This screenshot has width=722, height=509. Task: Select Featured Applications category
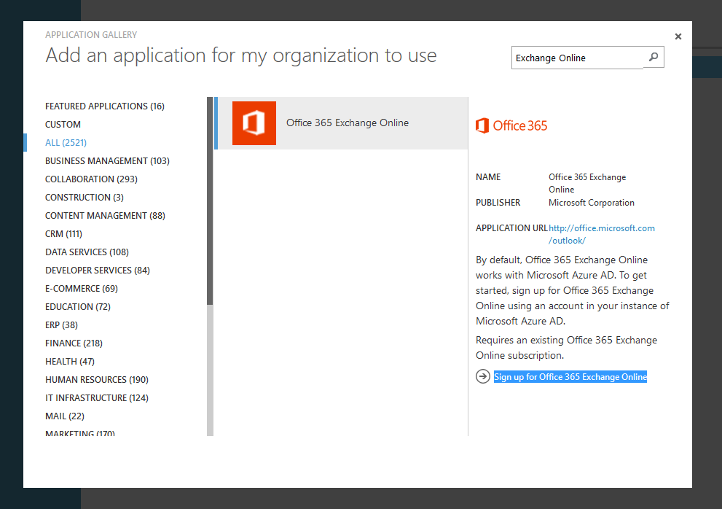105,106
